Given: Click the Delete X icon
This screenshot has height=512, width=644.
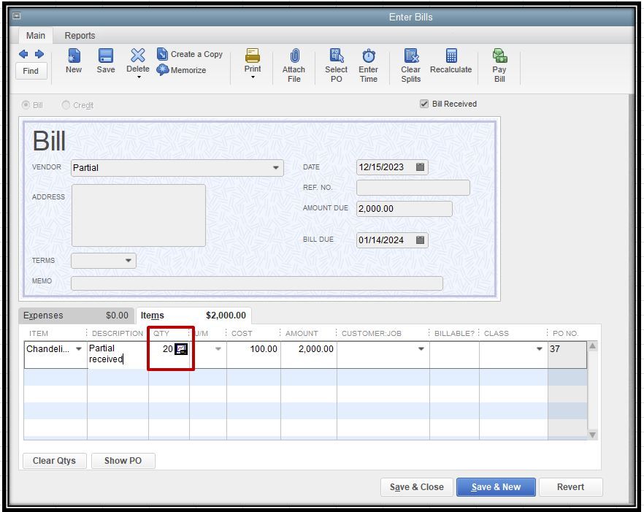Looking at the screenshot, I should (x=137, y=56).
